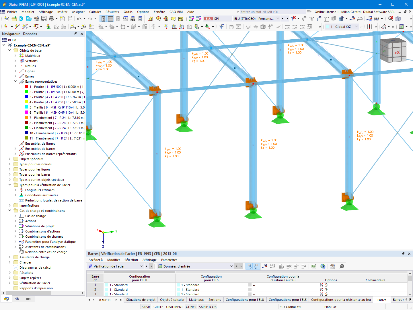
Task: Click orange swatch of 7 - Flambement
Action: (27, 117)
